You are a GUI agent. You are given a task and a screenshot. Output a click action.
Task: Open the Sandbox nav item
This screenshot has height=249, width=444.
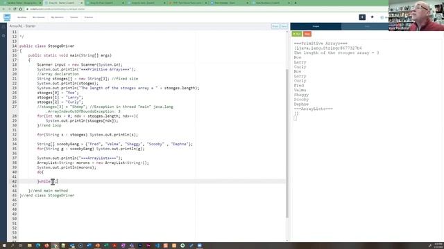pos(22,17)
